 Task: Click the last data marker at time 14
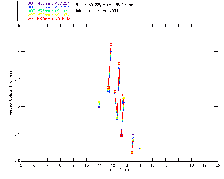pyautogui.click(x=140, y=148)
